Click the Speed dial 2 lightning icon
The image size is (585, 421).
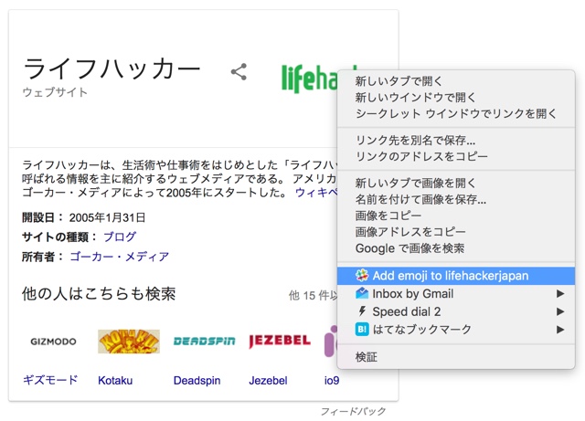point(362,311)
